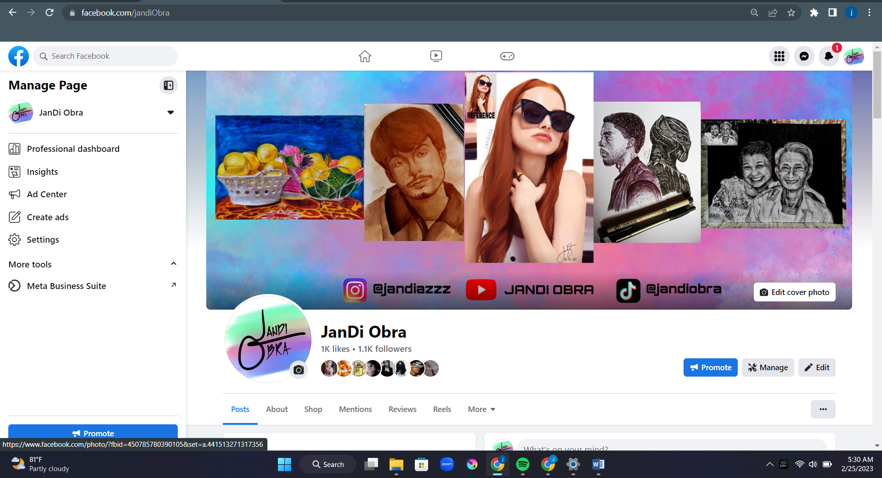Click the Windows Start button
Screen dimensions: 882x478
[284, 464]
